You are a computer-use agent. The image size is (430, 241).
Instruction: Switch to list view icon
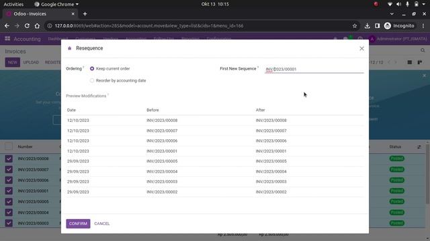[409, 62]
